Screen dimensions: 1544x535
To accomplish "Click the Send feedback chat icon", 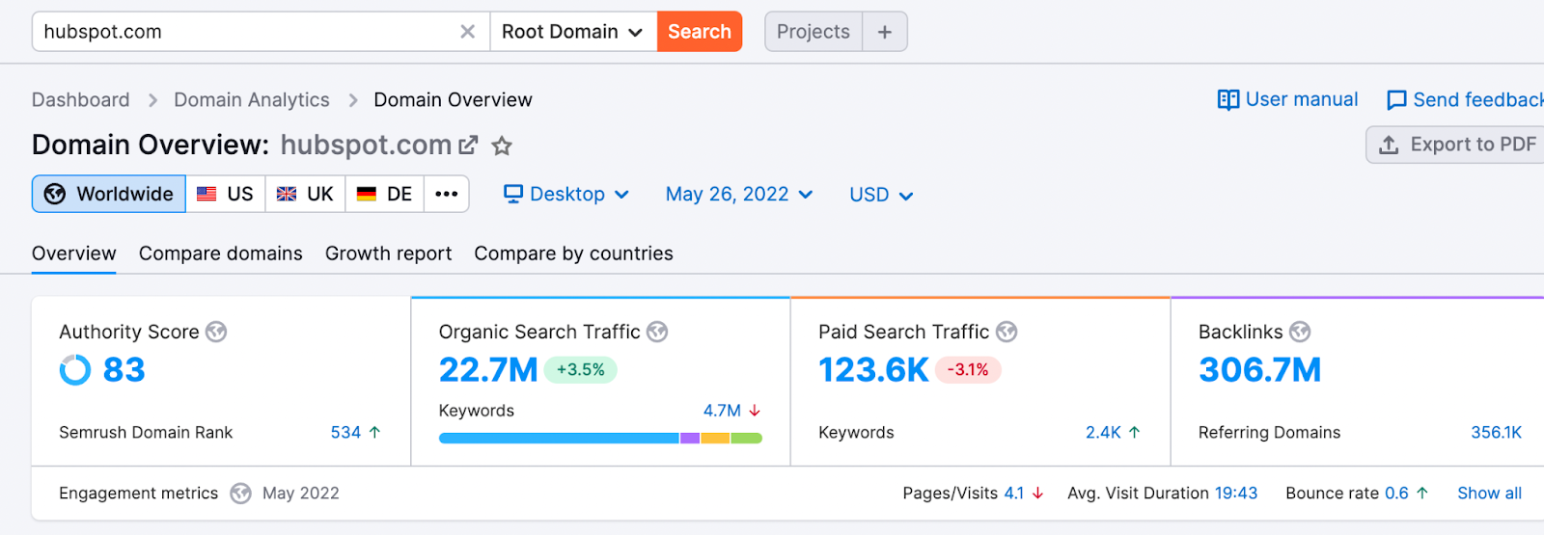I will 1396,100.
